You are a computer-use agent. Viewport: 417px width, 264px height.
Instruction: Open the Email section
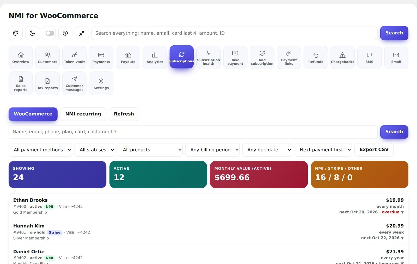coord(396,57)
